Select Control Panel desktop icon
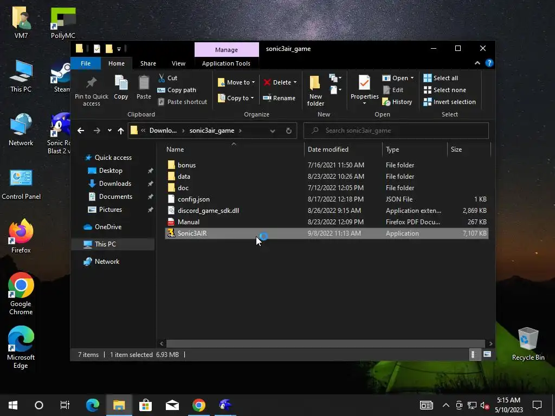The width and height of the screenshot is (555, 416). click(x=21, y=184)
